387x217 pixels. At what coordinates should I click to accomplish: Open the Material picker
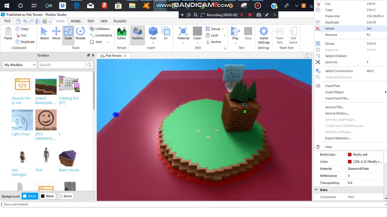point(183,34)
